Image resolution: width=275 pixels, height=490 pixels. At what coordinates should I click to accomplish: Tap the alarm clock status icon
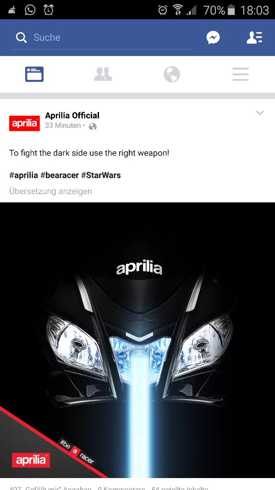[162, 10]
